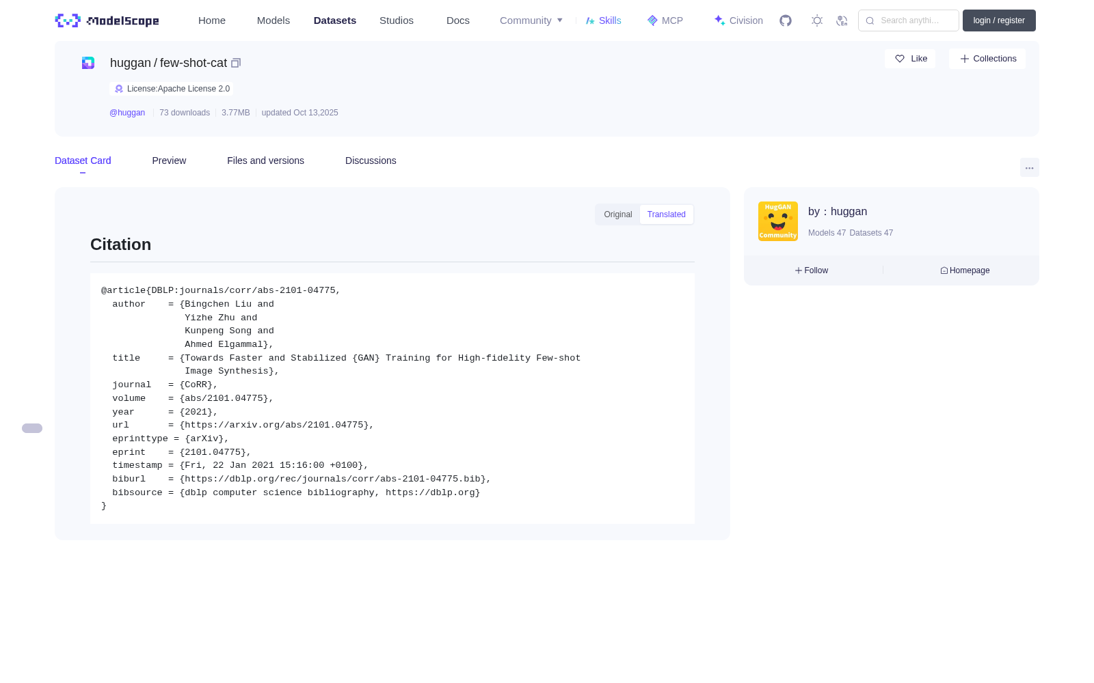1094x683 pixels.
Task: Click the huggan owner name in the title
Action: (x=131, y=63)
